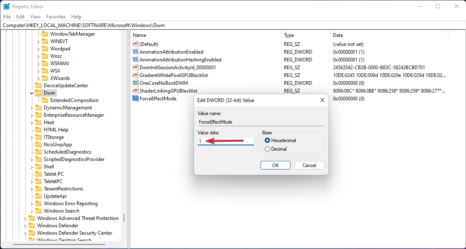This screenshot has height=249, width=466.
Task: Click the ab icon beside GradientWhitePixelGPUBlacklist
Action: [x=135, y=75]
